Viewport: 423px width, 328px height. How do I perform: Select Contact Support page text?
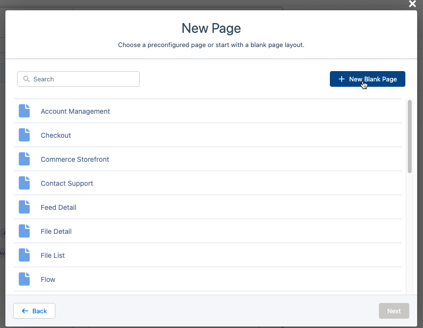pos(67,183)
